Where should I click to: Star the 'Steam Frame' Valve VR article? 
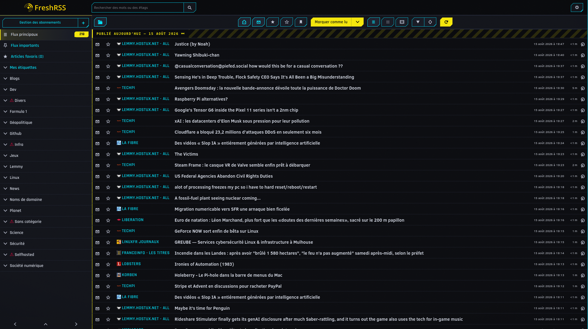108,165
